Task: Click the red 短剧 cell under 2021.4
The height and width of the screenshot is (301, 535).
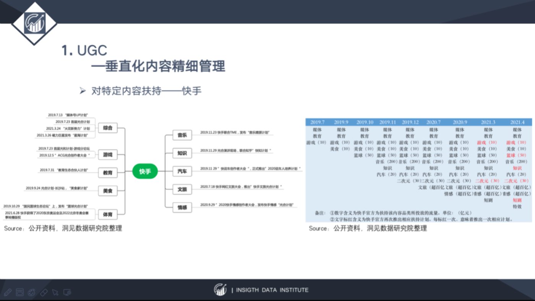Action: point(517,200)
